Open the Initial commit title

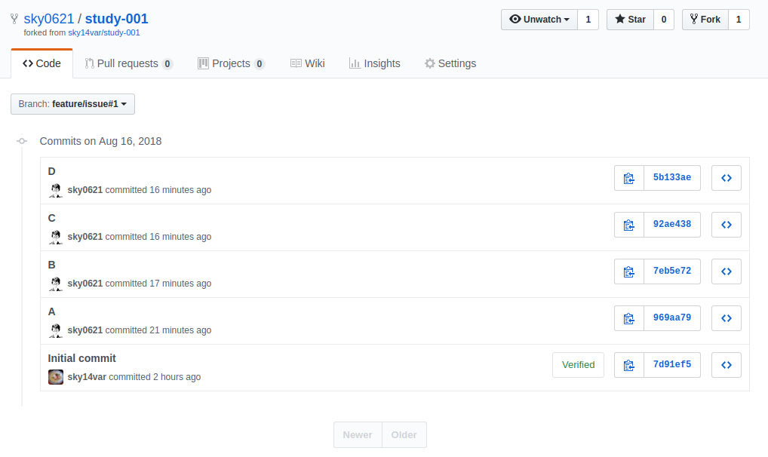pyautogui.click(x=81, y=358)
